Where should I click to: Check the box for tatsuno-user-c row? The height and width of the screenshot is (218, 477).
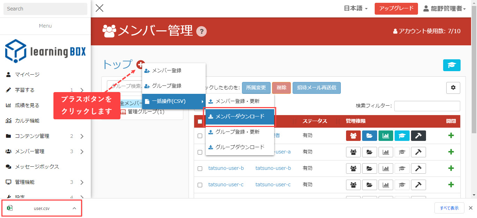(x=200, y=185)
